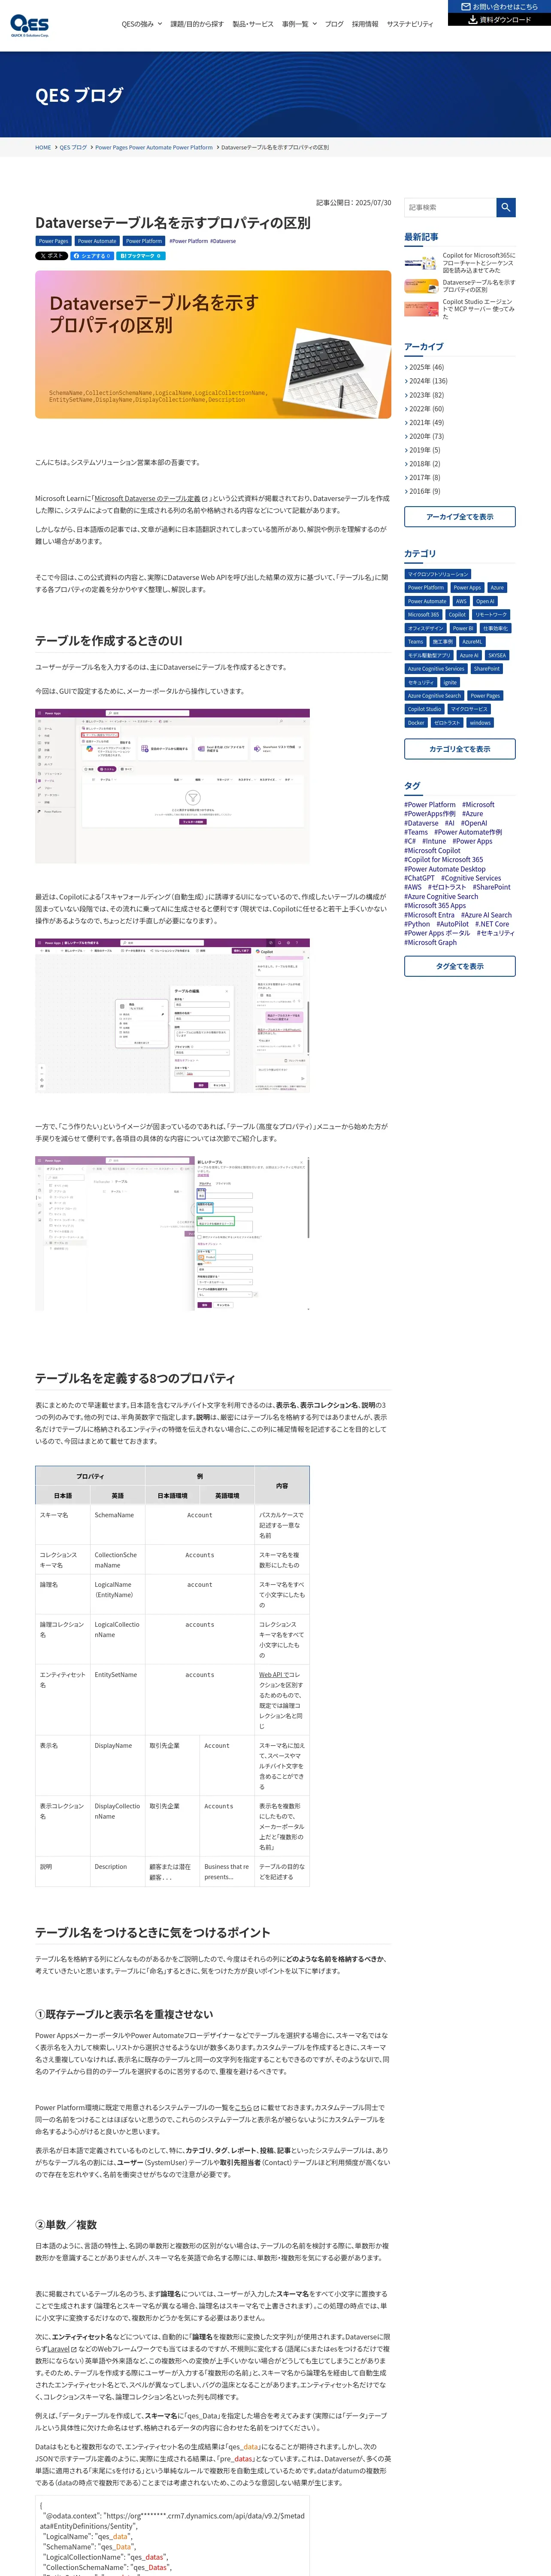The width and height of the screenshot is (551, 2576).
Task: Open the ブログ menu item
Action: (334, 24)
